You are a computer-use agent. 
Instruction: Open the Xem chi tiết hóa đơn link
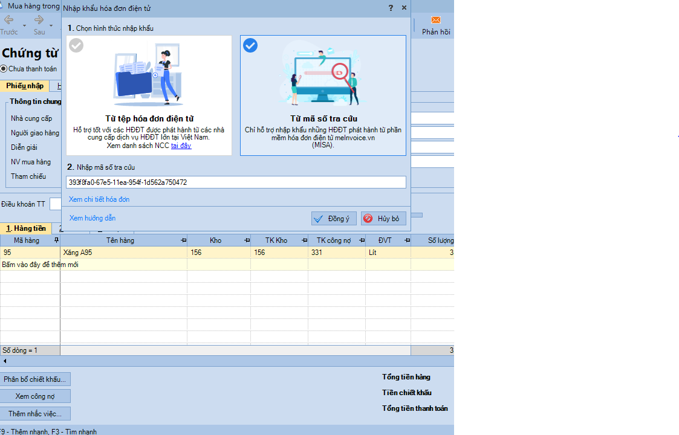click(99, 199)
